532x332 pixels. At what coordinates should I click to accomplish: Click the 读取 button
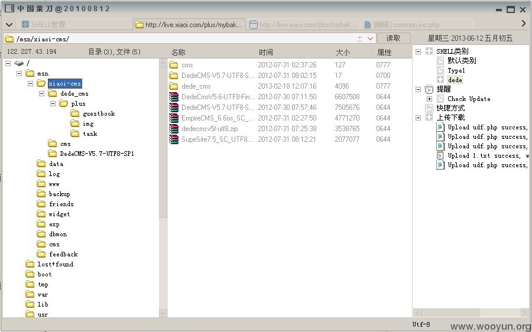click(394, 38)
